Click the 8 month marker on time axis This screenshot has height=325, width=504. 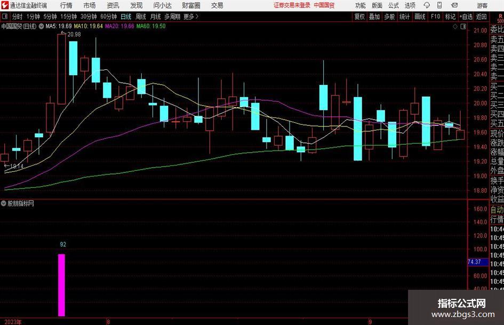(x=108, y=322)
